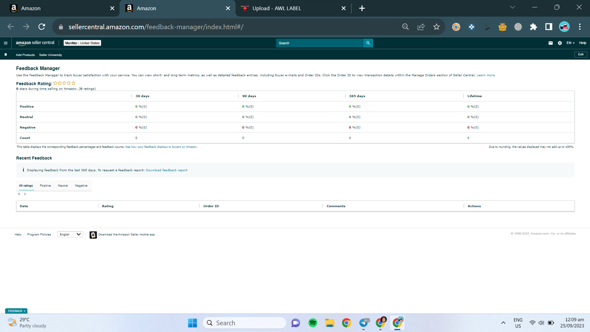Open the Windows Start menu
The height and width of the screenshot is (332, 590).
click(192, 323)
